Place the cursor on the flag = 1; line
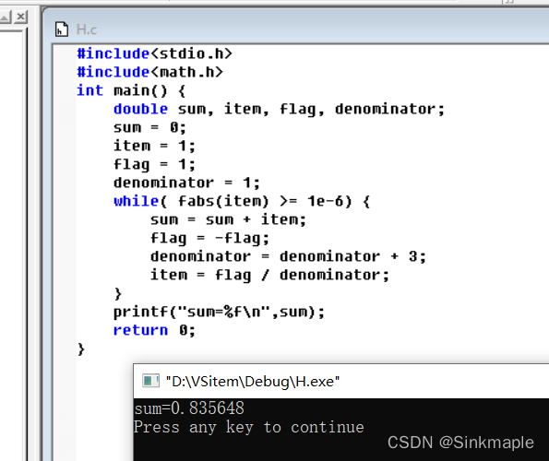 (x=154, y=164)
